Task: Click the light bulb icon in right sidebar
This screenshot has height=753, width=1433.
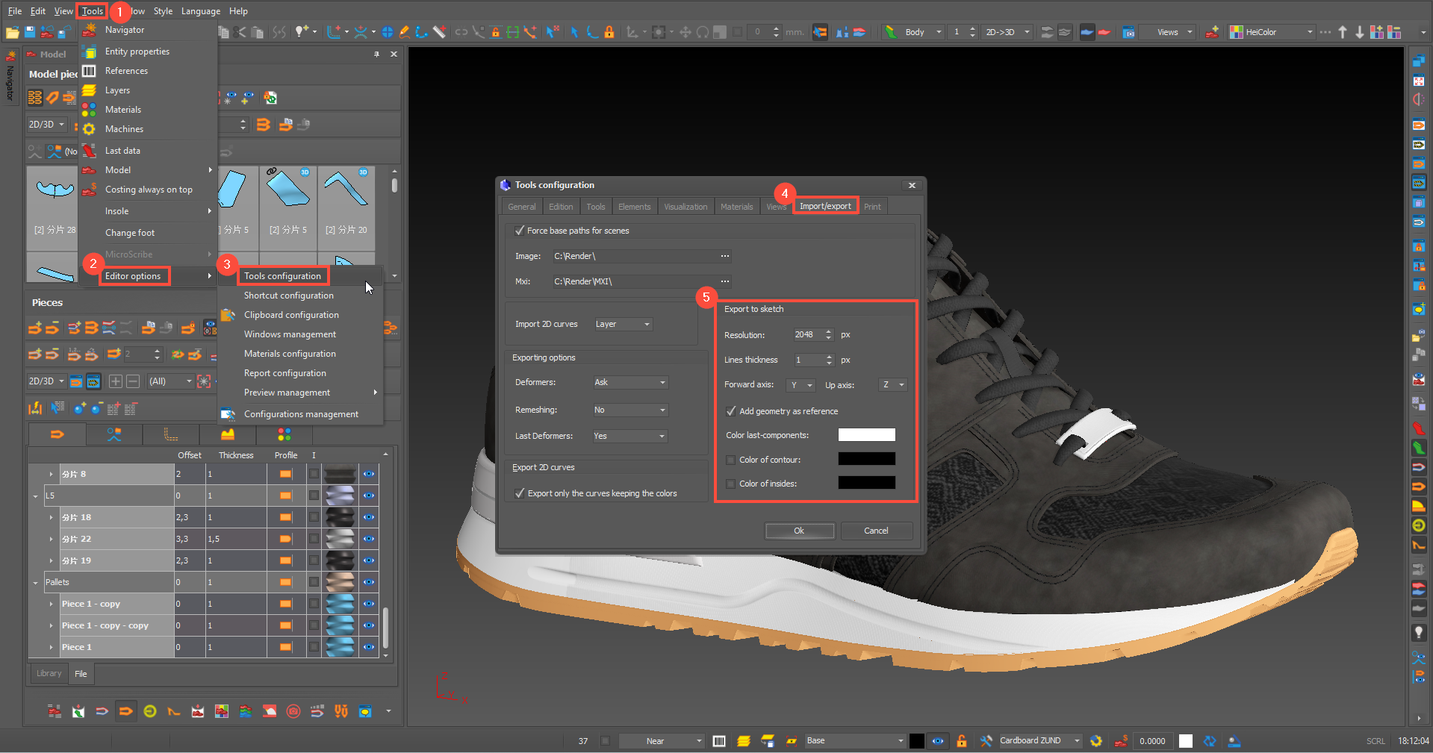Action: tap(1418, 633)
